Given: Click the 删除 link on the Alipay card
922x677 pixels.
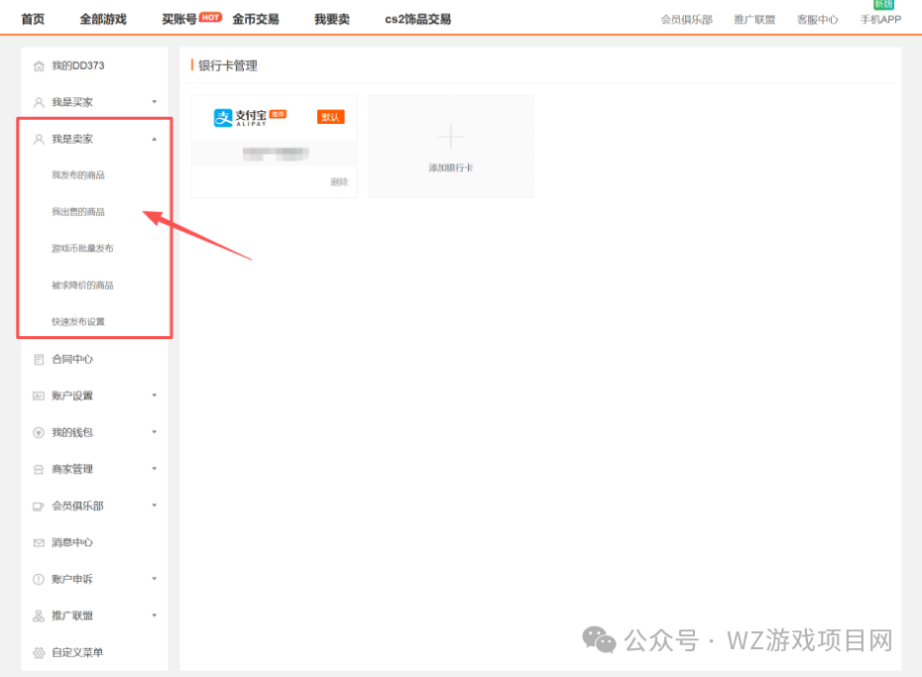Looking at the screenshot, I should tap(342, 182).
